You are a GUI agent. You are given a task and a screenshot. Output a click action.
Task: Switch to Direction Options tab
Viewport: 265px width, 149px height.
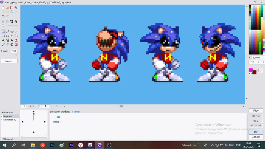pyautogui.click(x=60, y=112)
